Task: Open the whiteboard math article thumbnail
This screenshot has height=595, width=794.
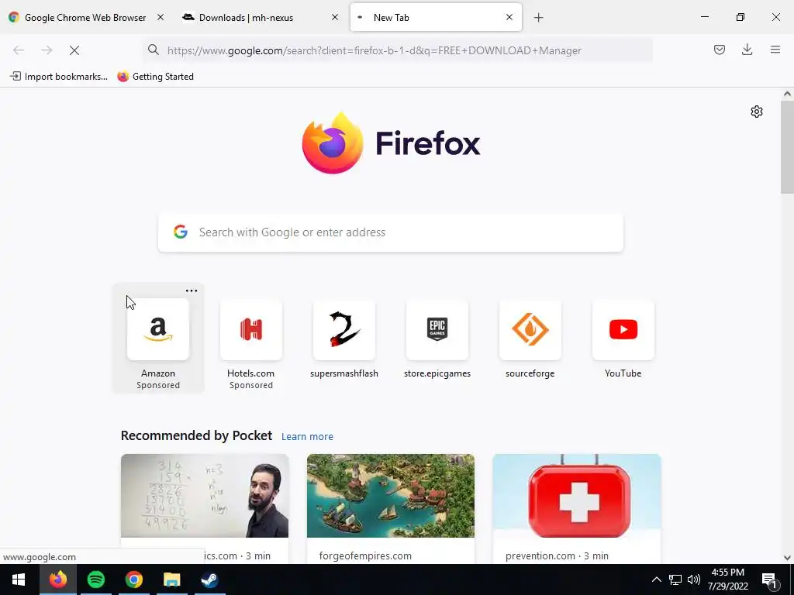Action: (205, 496)
